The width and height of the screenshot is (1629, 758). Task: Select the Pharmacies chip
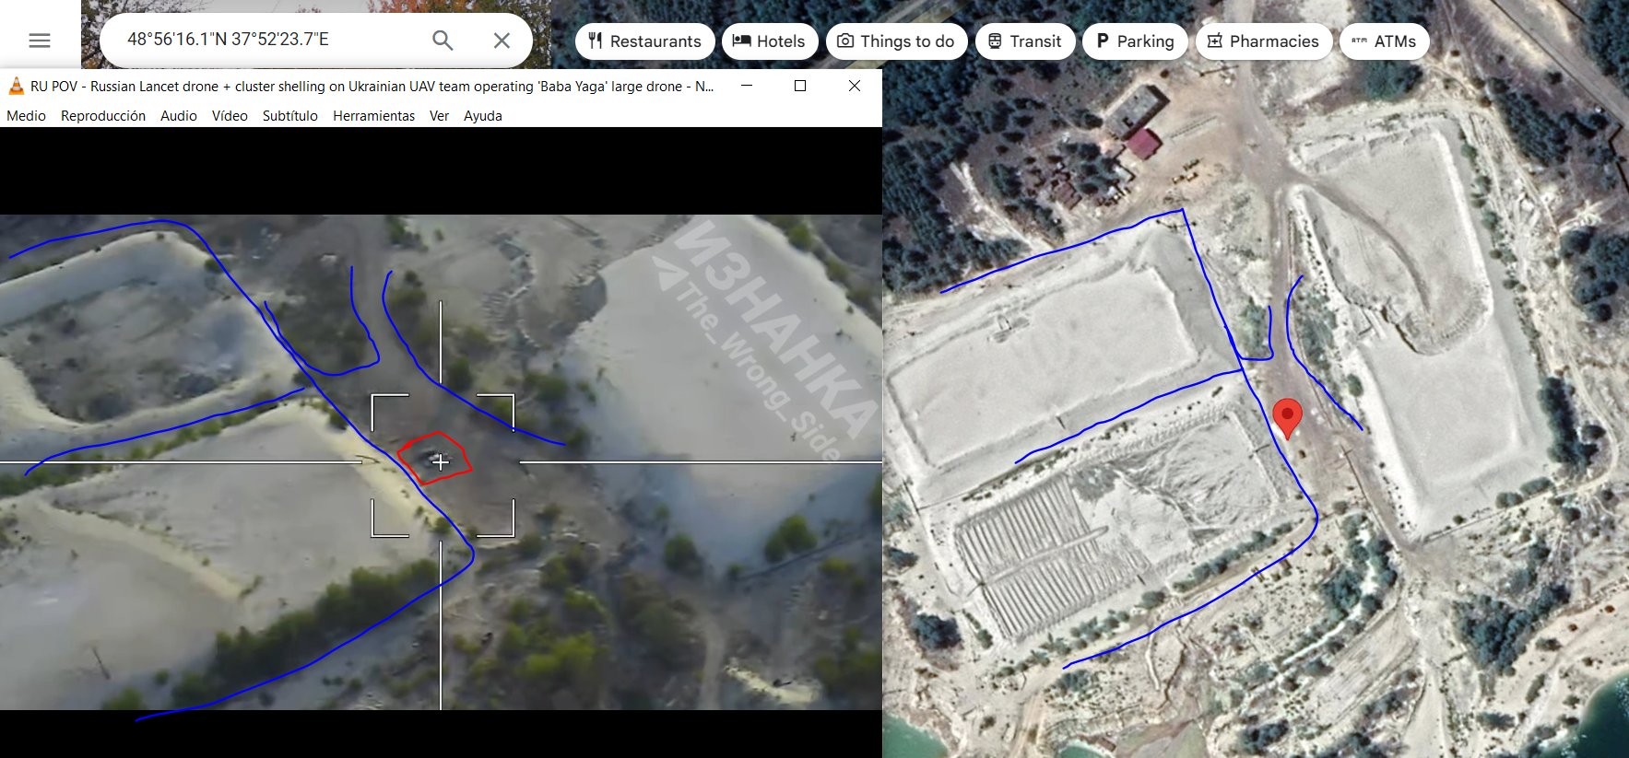1263,41
